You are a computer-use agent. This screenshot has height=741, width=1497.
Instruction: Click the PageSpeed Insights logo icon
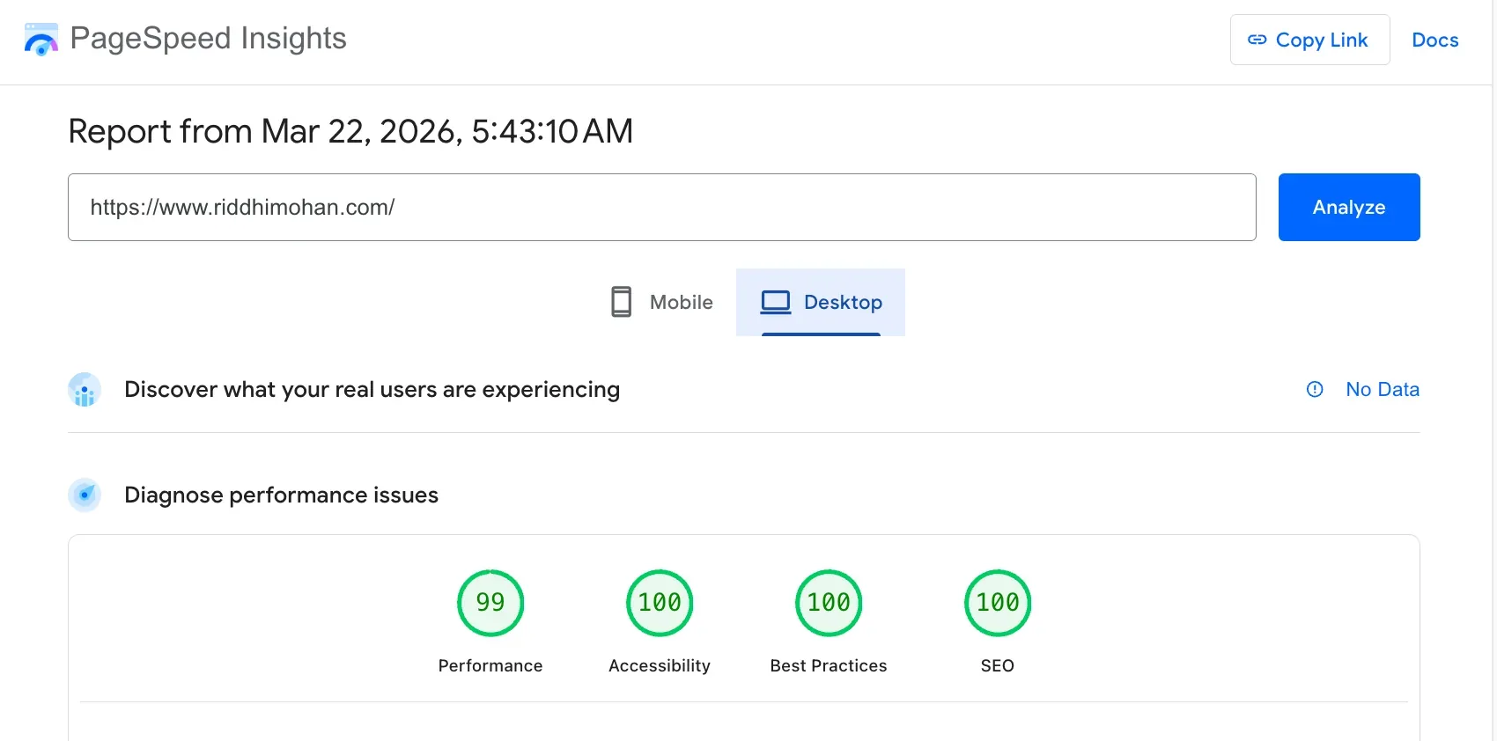[41, 40]
